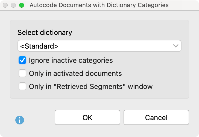The width and height of the screenshot is (199, 137).
Task: Open the Select dictionary dropdown
Action: [99, 46]
